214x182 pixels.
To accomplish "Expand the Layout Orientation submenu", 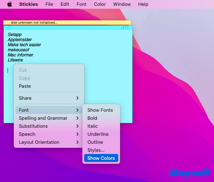I will coord(49,142).
